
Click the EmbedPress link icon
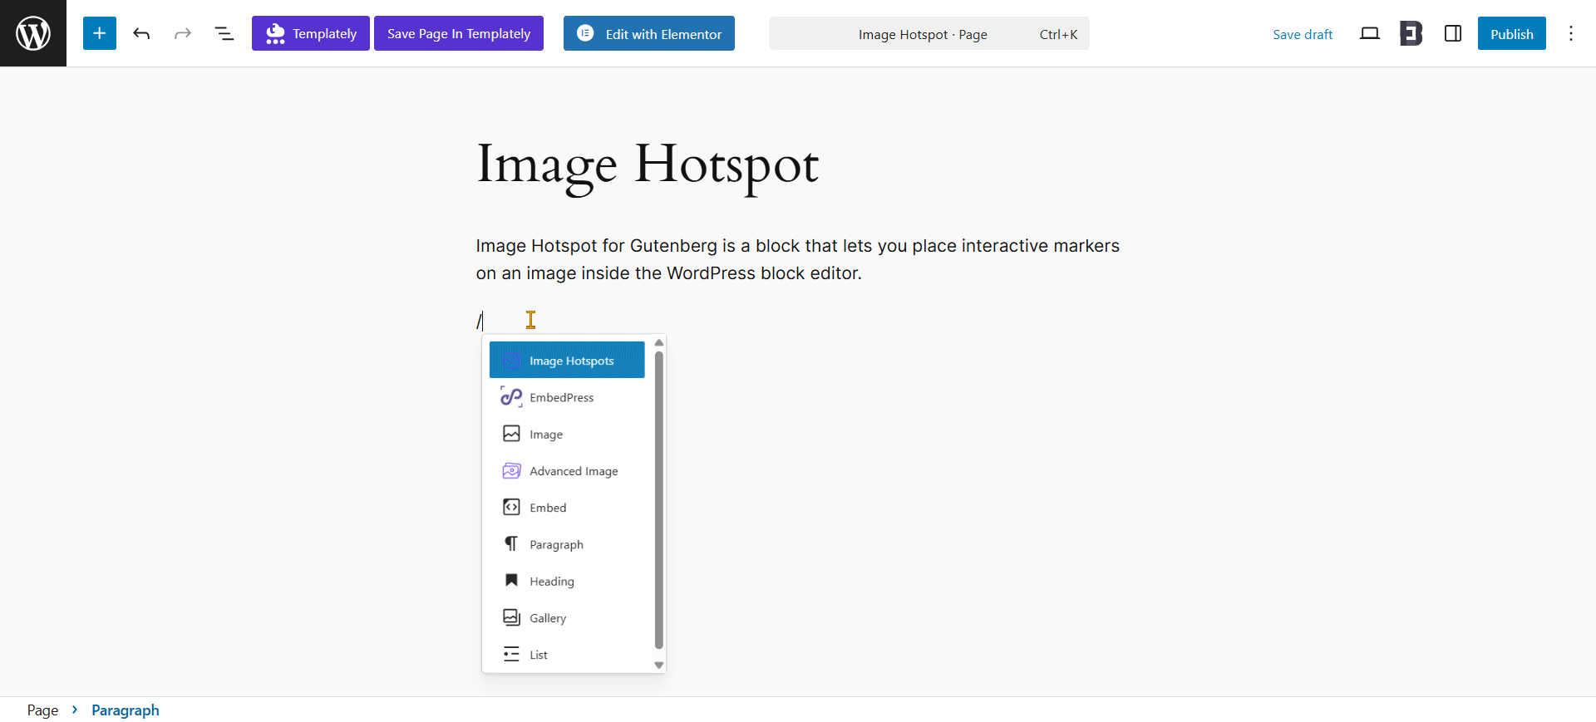(511, 397)
